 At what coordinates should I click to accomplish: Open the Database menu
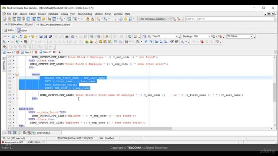pos(53,14)
